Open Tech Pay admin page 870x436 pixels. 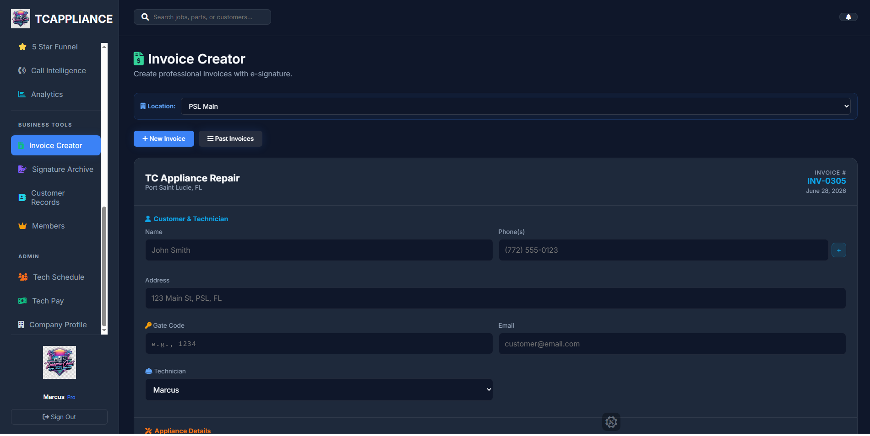[x=56, y=301]
